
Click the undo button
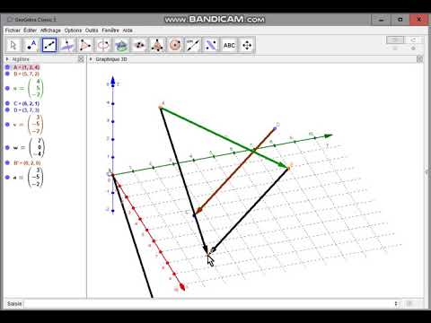(x=395, y=39)
